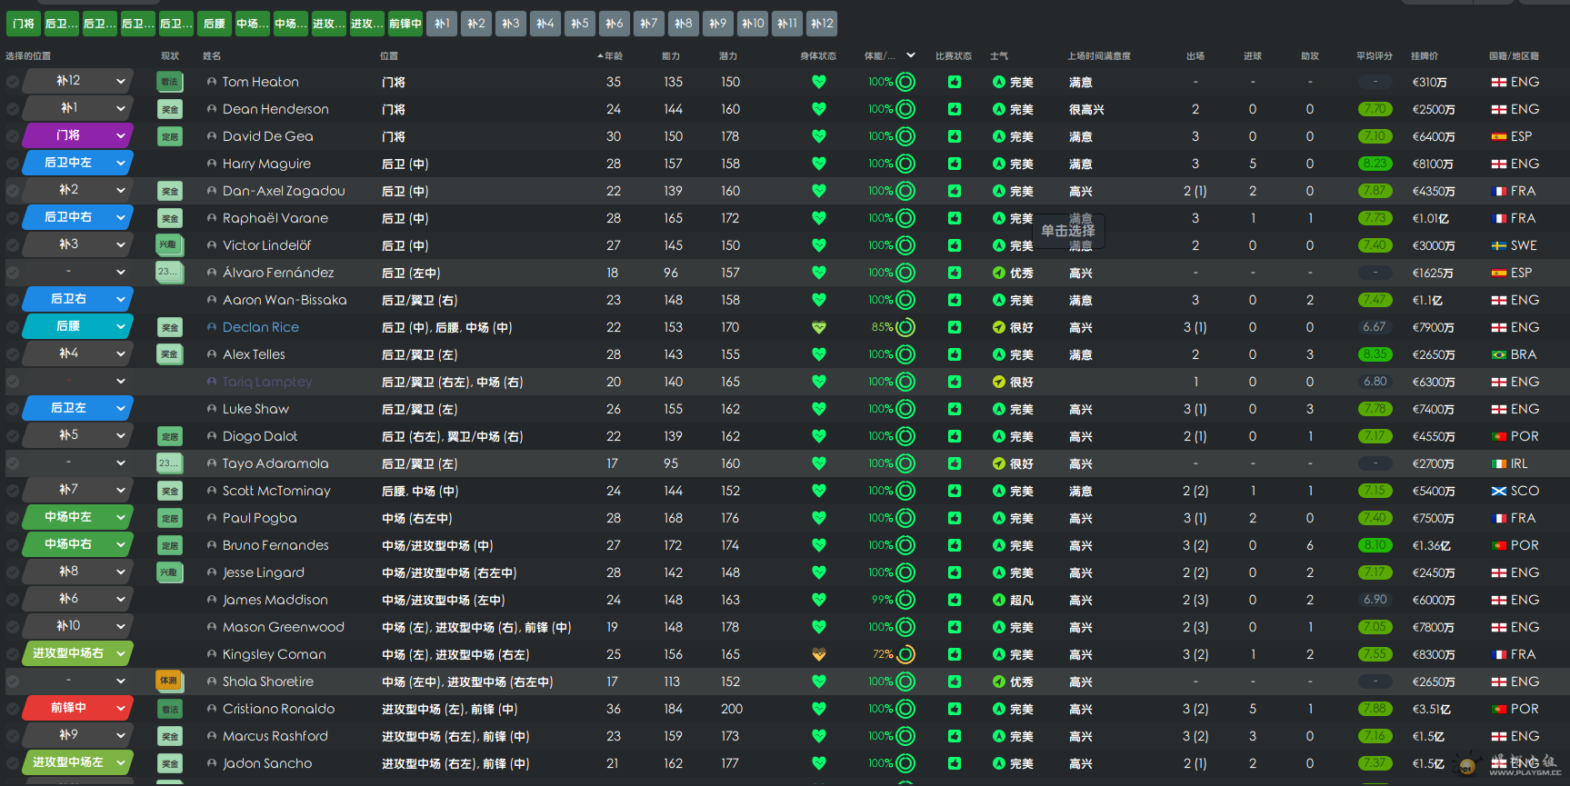1570x786 pixels.
Task: Select the 补1 substitute tab
Action: tap(442, 24)
